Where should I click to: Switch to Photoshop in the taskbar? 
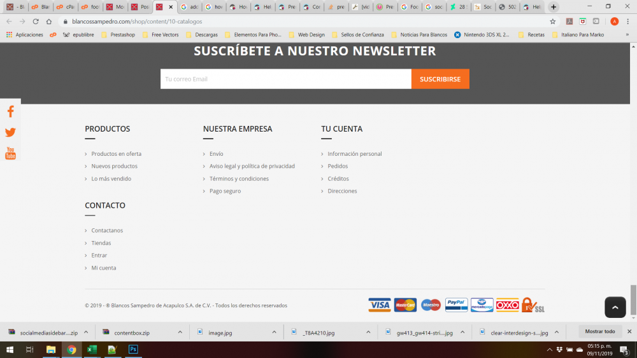pos(133,350)
